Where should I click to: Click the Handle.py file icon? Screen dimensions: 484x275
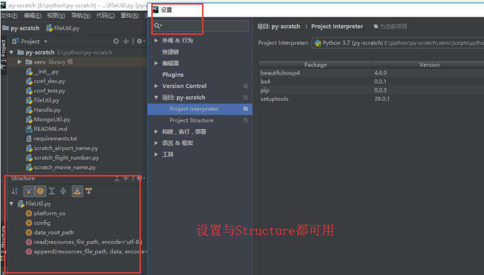click(30, 110)
